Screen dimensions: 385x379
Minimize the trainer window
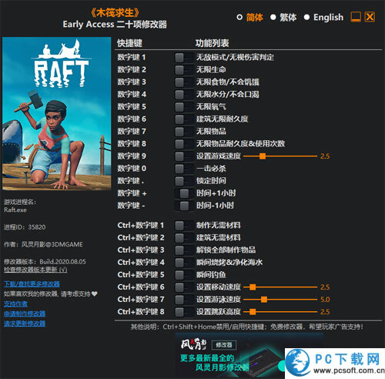(x=356, y=17)
